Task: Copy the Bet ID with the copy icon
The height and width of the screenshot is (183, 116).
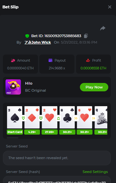Action: pos(86,36)
